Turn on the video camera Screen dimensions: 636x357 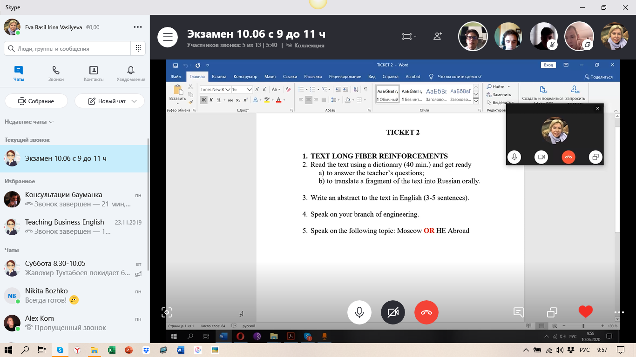click(x=392, y=312)
